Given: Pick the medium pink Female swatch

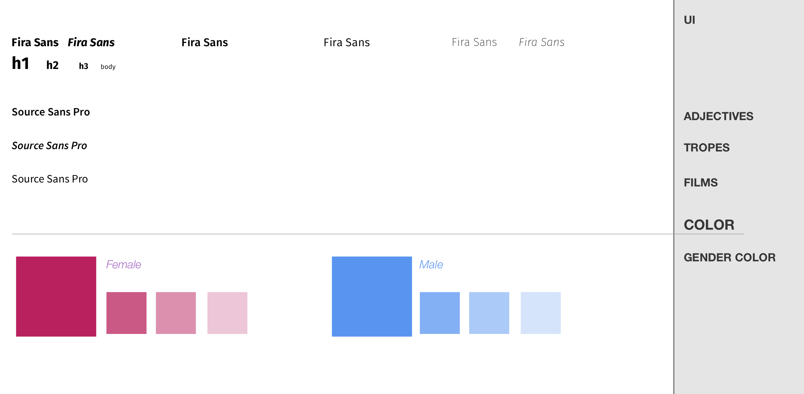Looking at the screenshot, I should [x=176, y=313].
